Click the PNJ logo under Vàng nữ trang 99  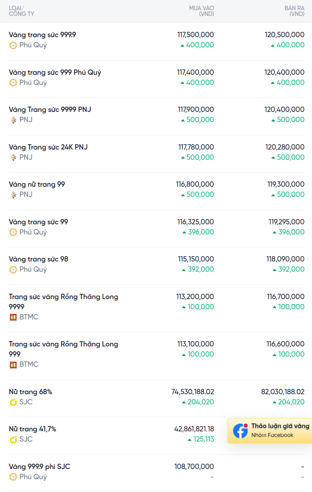click(13, 195)
